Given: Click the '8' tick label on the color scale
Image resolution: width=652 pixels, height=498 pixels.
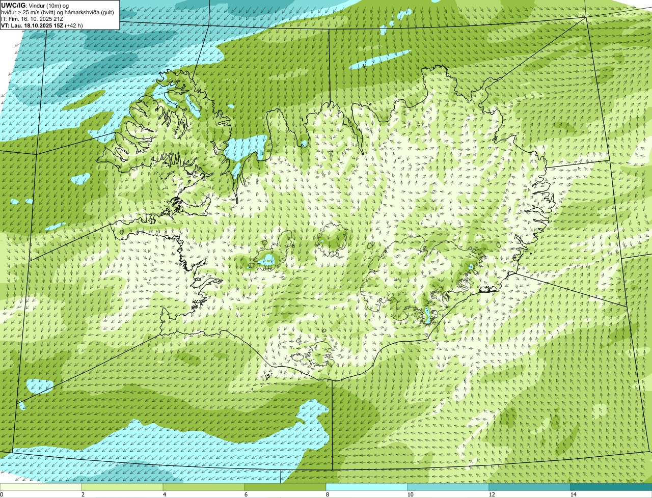Looking at the screenshot, I should coord(328,494).
